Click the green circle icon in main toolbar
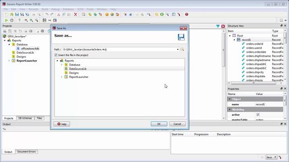The image size is (289, 162). tap(162, 14)
